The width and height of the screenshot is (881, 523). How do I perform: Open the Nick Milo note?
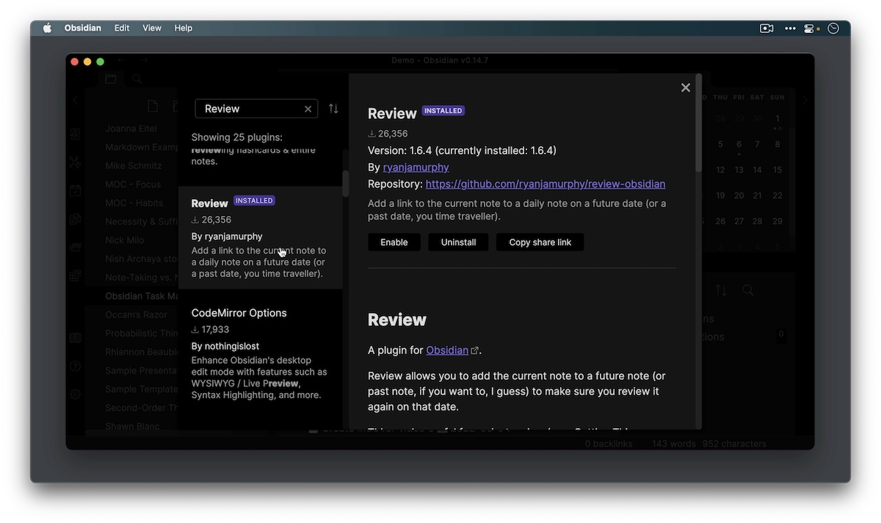(x=125, y=240)
